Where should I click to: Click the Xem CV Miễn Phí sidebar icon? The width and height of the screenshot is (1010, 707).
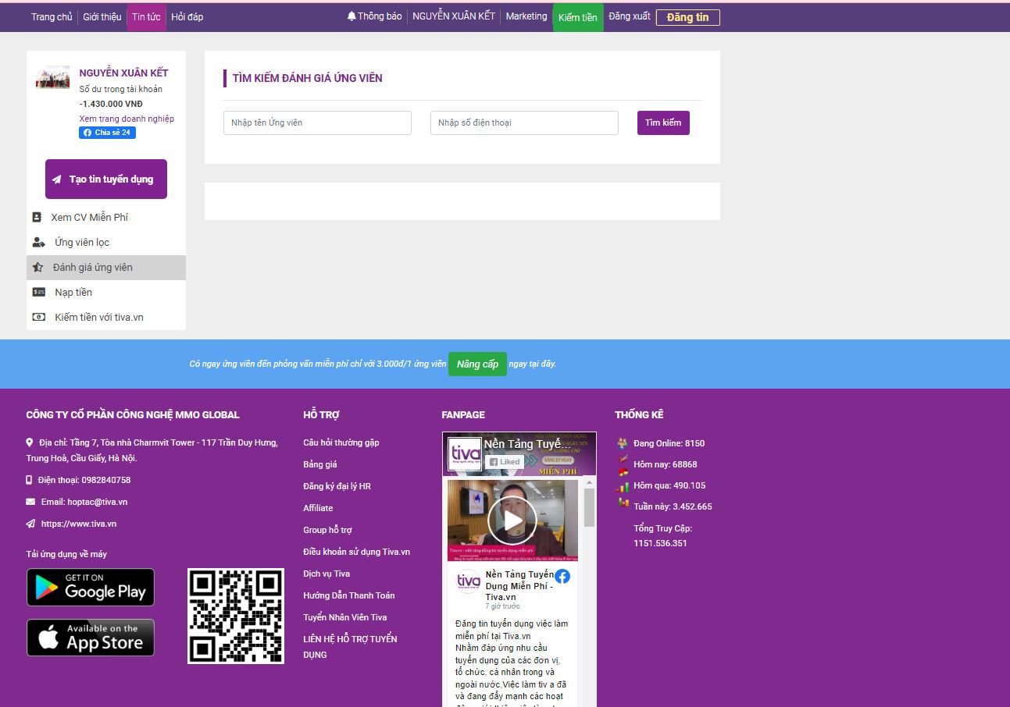(37, 218)
